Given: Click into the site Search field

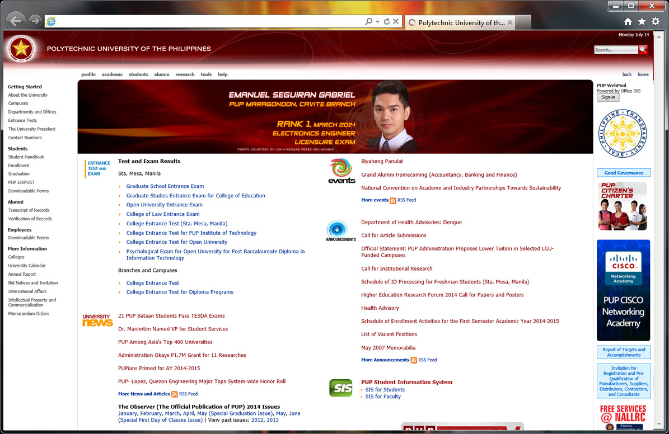Looking at the screenshot, I should click(x=616, y=50).
